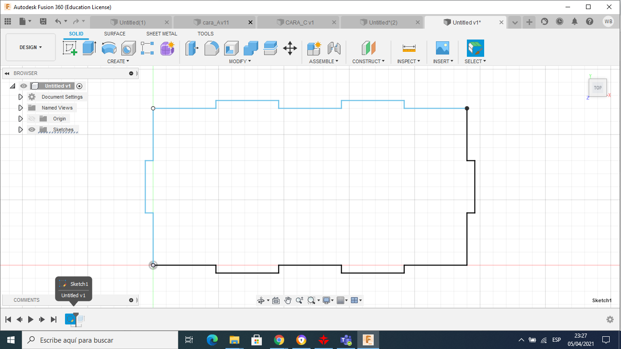Screen dimensions: 621x349
Task: Open the CONSTRUCT dropdown menu
Action: click(369, 61)
